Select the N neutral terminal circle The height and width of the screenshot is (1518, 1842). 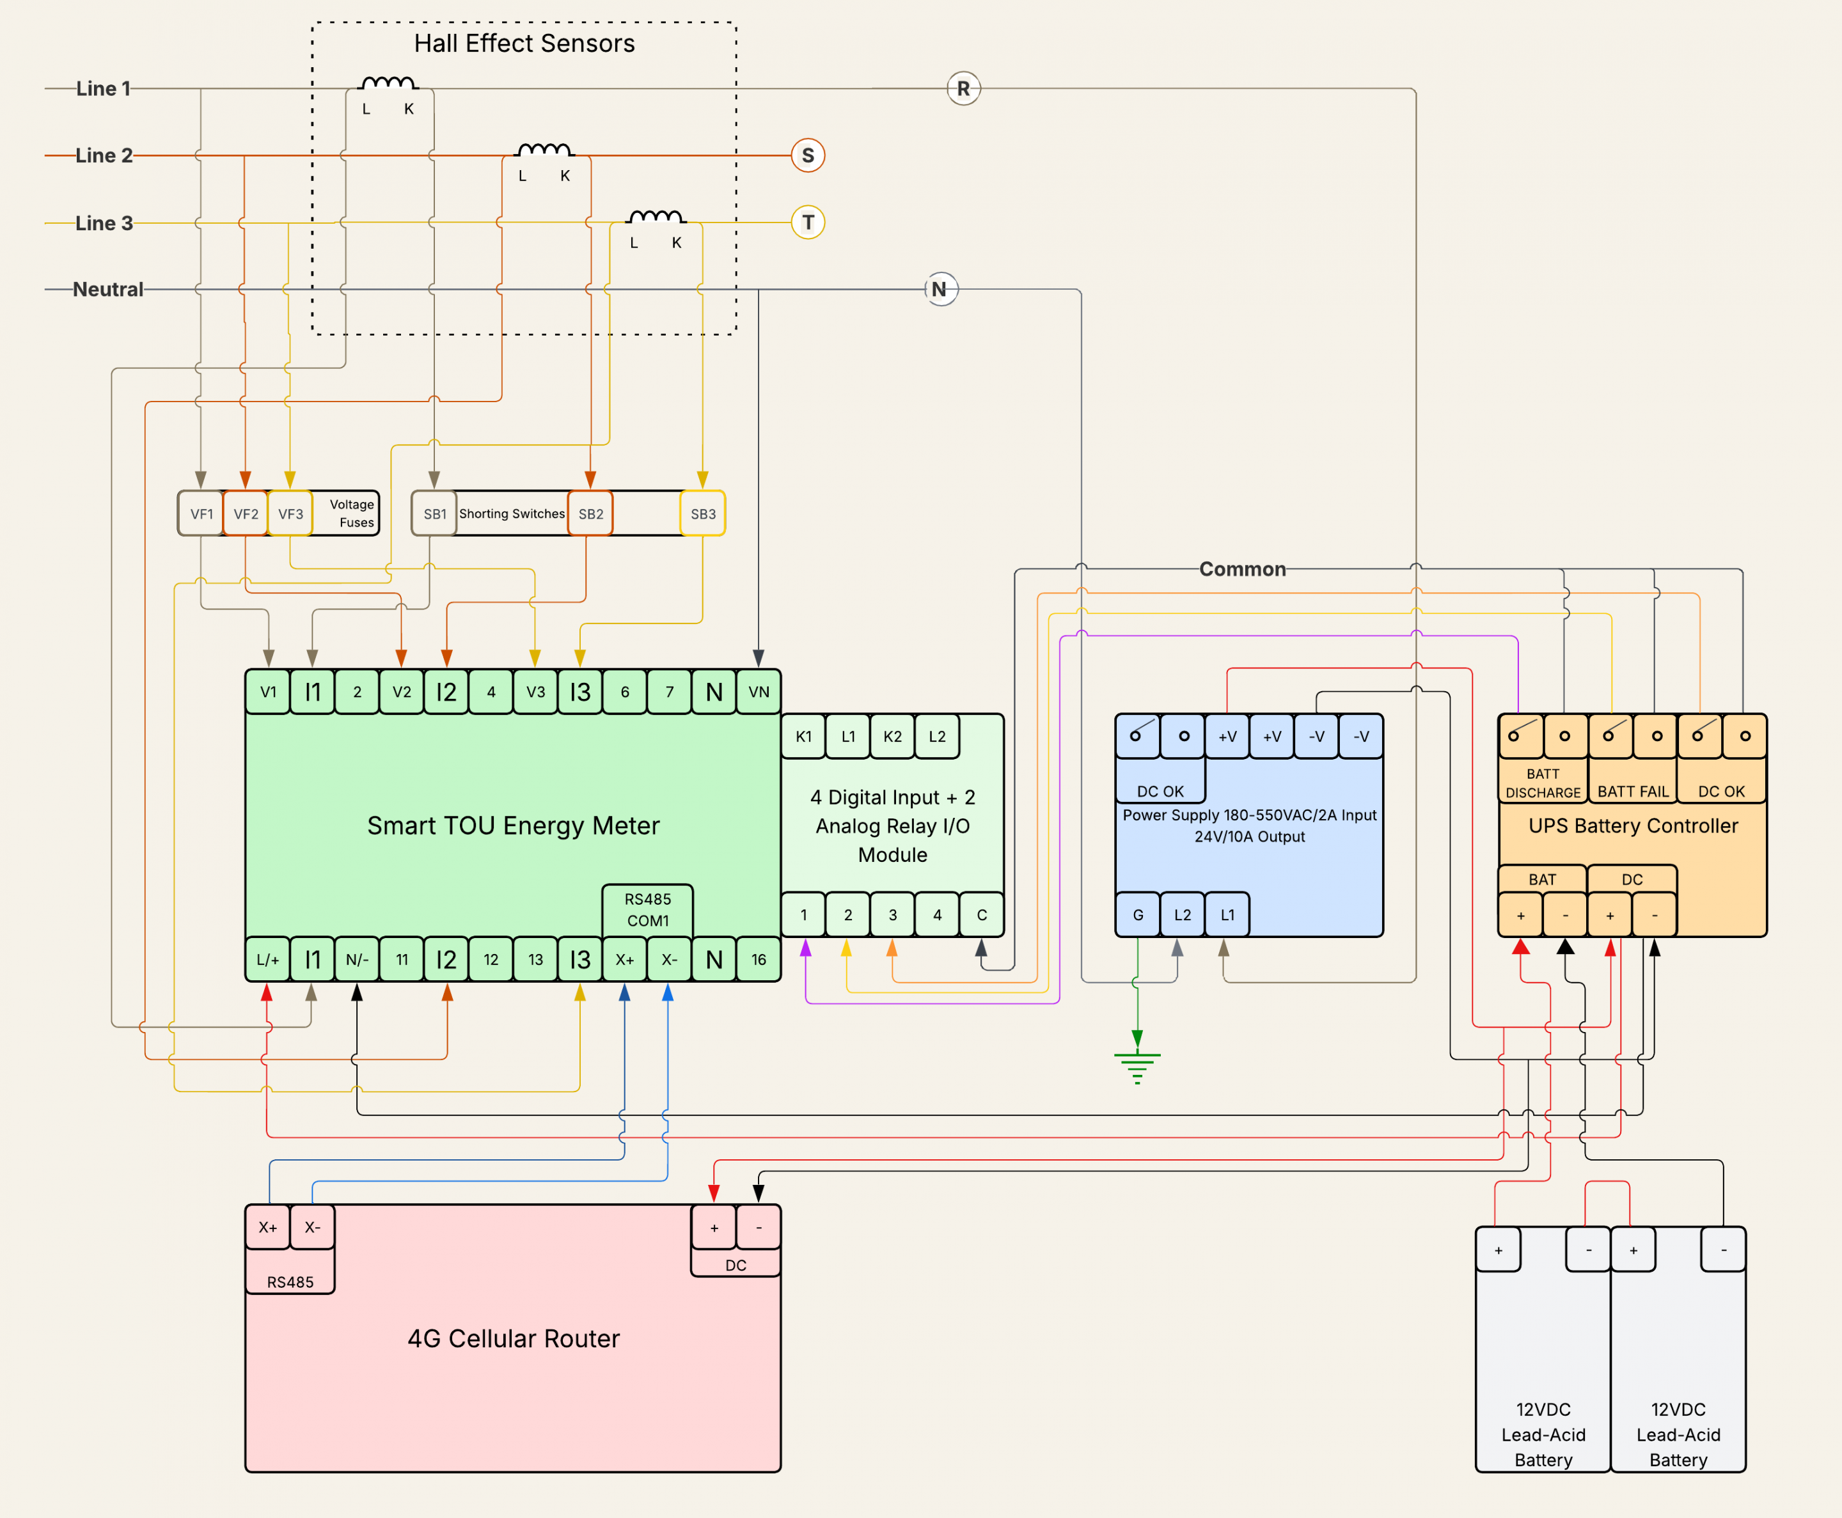point(941,290)
